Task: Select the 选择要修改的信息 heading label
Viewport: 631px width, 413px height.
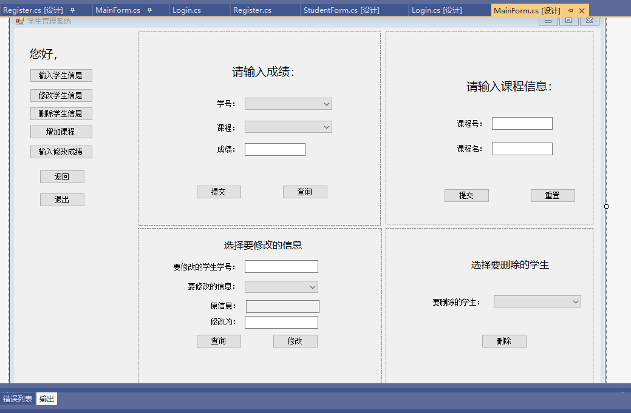Action: tap(263, 245)
